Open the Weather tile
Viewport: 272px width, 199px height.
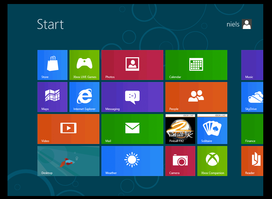pyautogui.click(x=132, y=161)
